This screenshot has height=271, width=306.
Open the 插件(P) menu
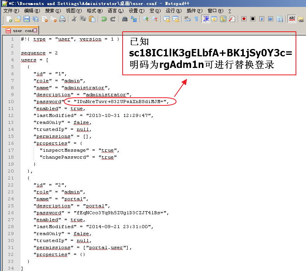click(194, 11)
